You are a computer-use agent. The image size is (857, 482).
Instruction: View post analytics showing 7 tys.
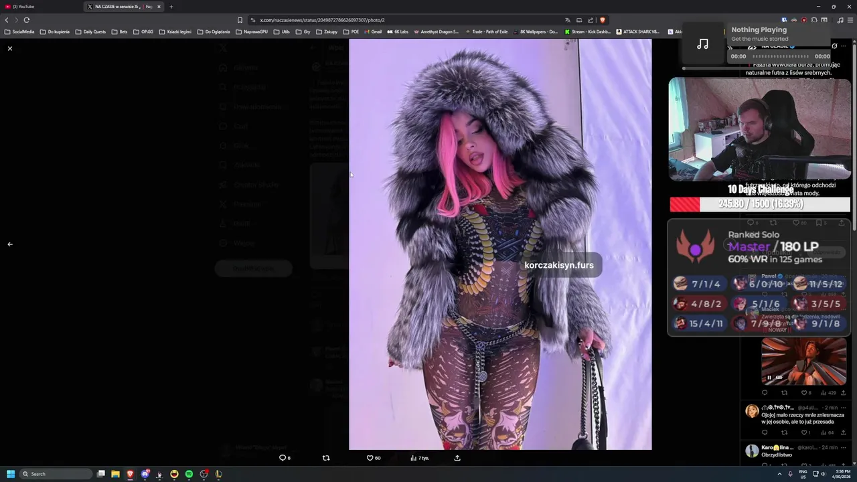tap(420, 458)
